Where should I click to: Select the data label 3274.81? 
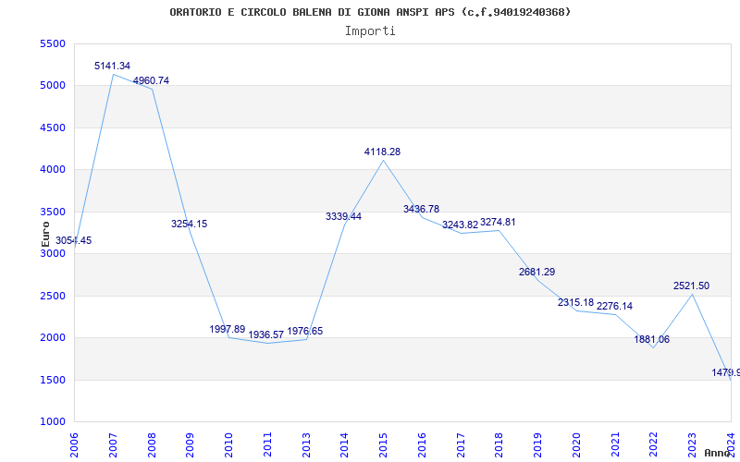(x=498, y=222)
